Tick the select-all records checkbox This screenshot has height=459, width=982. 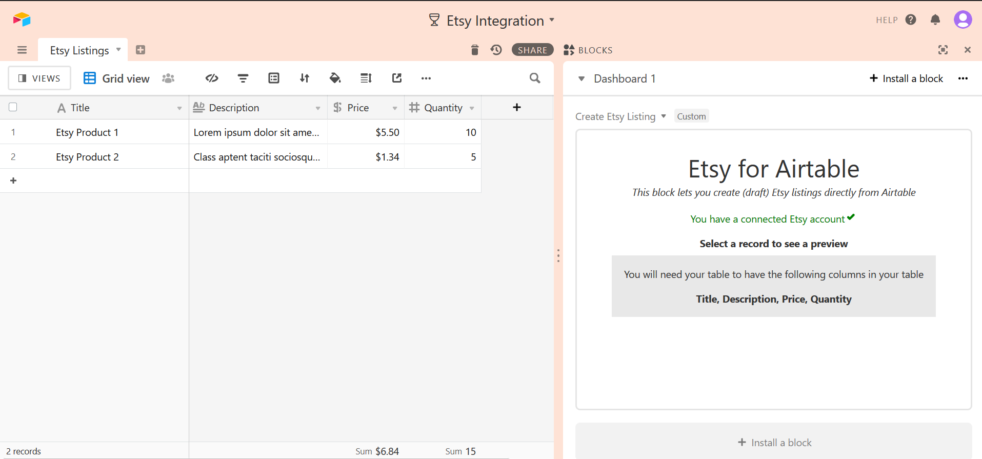[13, 107]
